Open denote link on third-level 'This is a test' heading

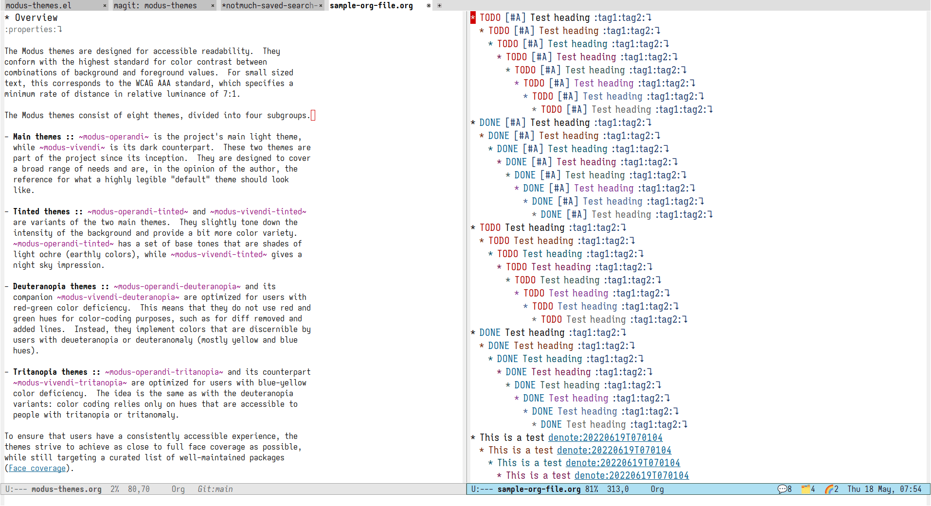[623, 463]
